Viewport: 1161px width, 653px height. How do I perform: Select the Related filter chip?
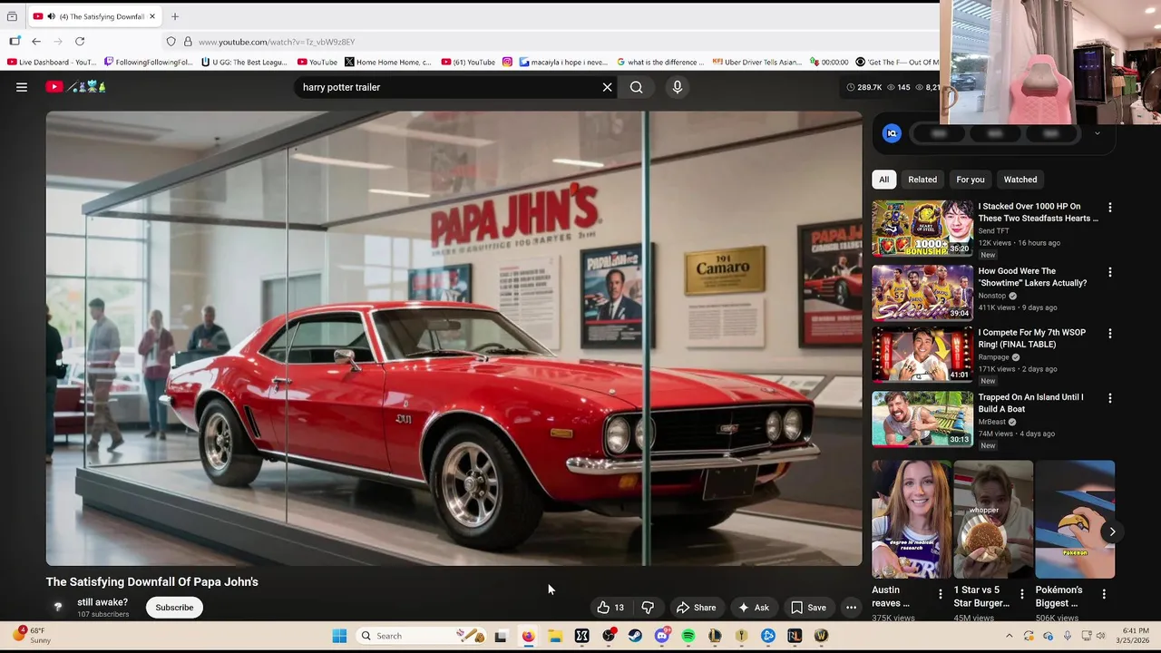coord(922,180)
